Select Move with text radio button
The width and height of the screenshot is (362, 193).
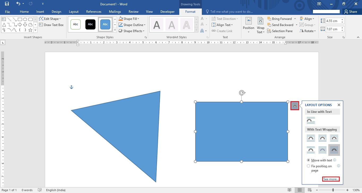(x=320, y=160)
